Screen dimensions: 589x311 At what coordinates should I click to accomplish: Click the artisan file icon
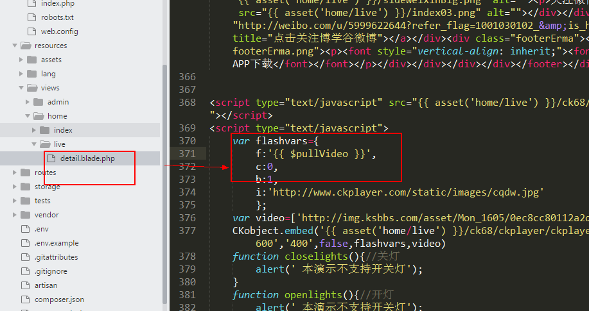tap(26, 285)
